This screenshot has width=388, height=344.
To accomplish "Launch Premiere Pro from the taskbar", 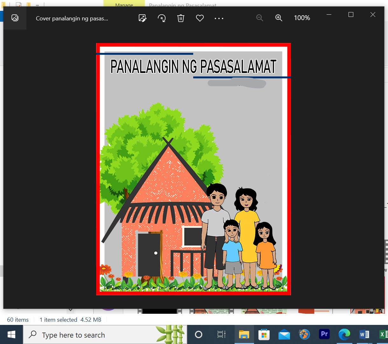I will 324,334.
